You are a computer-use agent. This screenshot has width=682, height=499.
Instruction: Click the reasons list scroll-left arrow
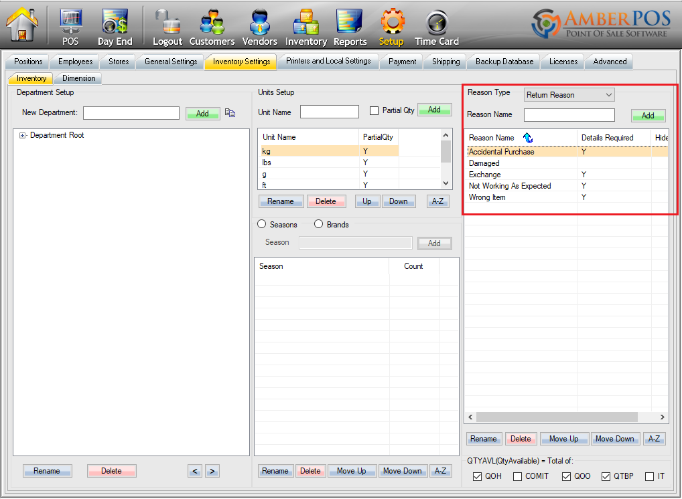point(470,417)
